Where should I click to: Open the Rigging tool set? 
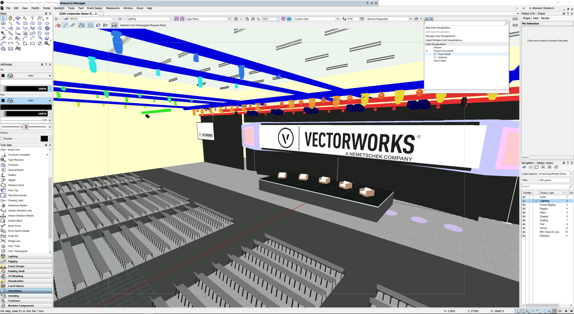coord(26,261)
